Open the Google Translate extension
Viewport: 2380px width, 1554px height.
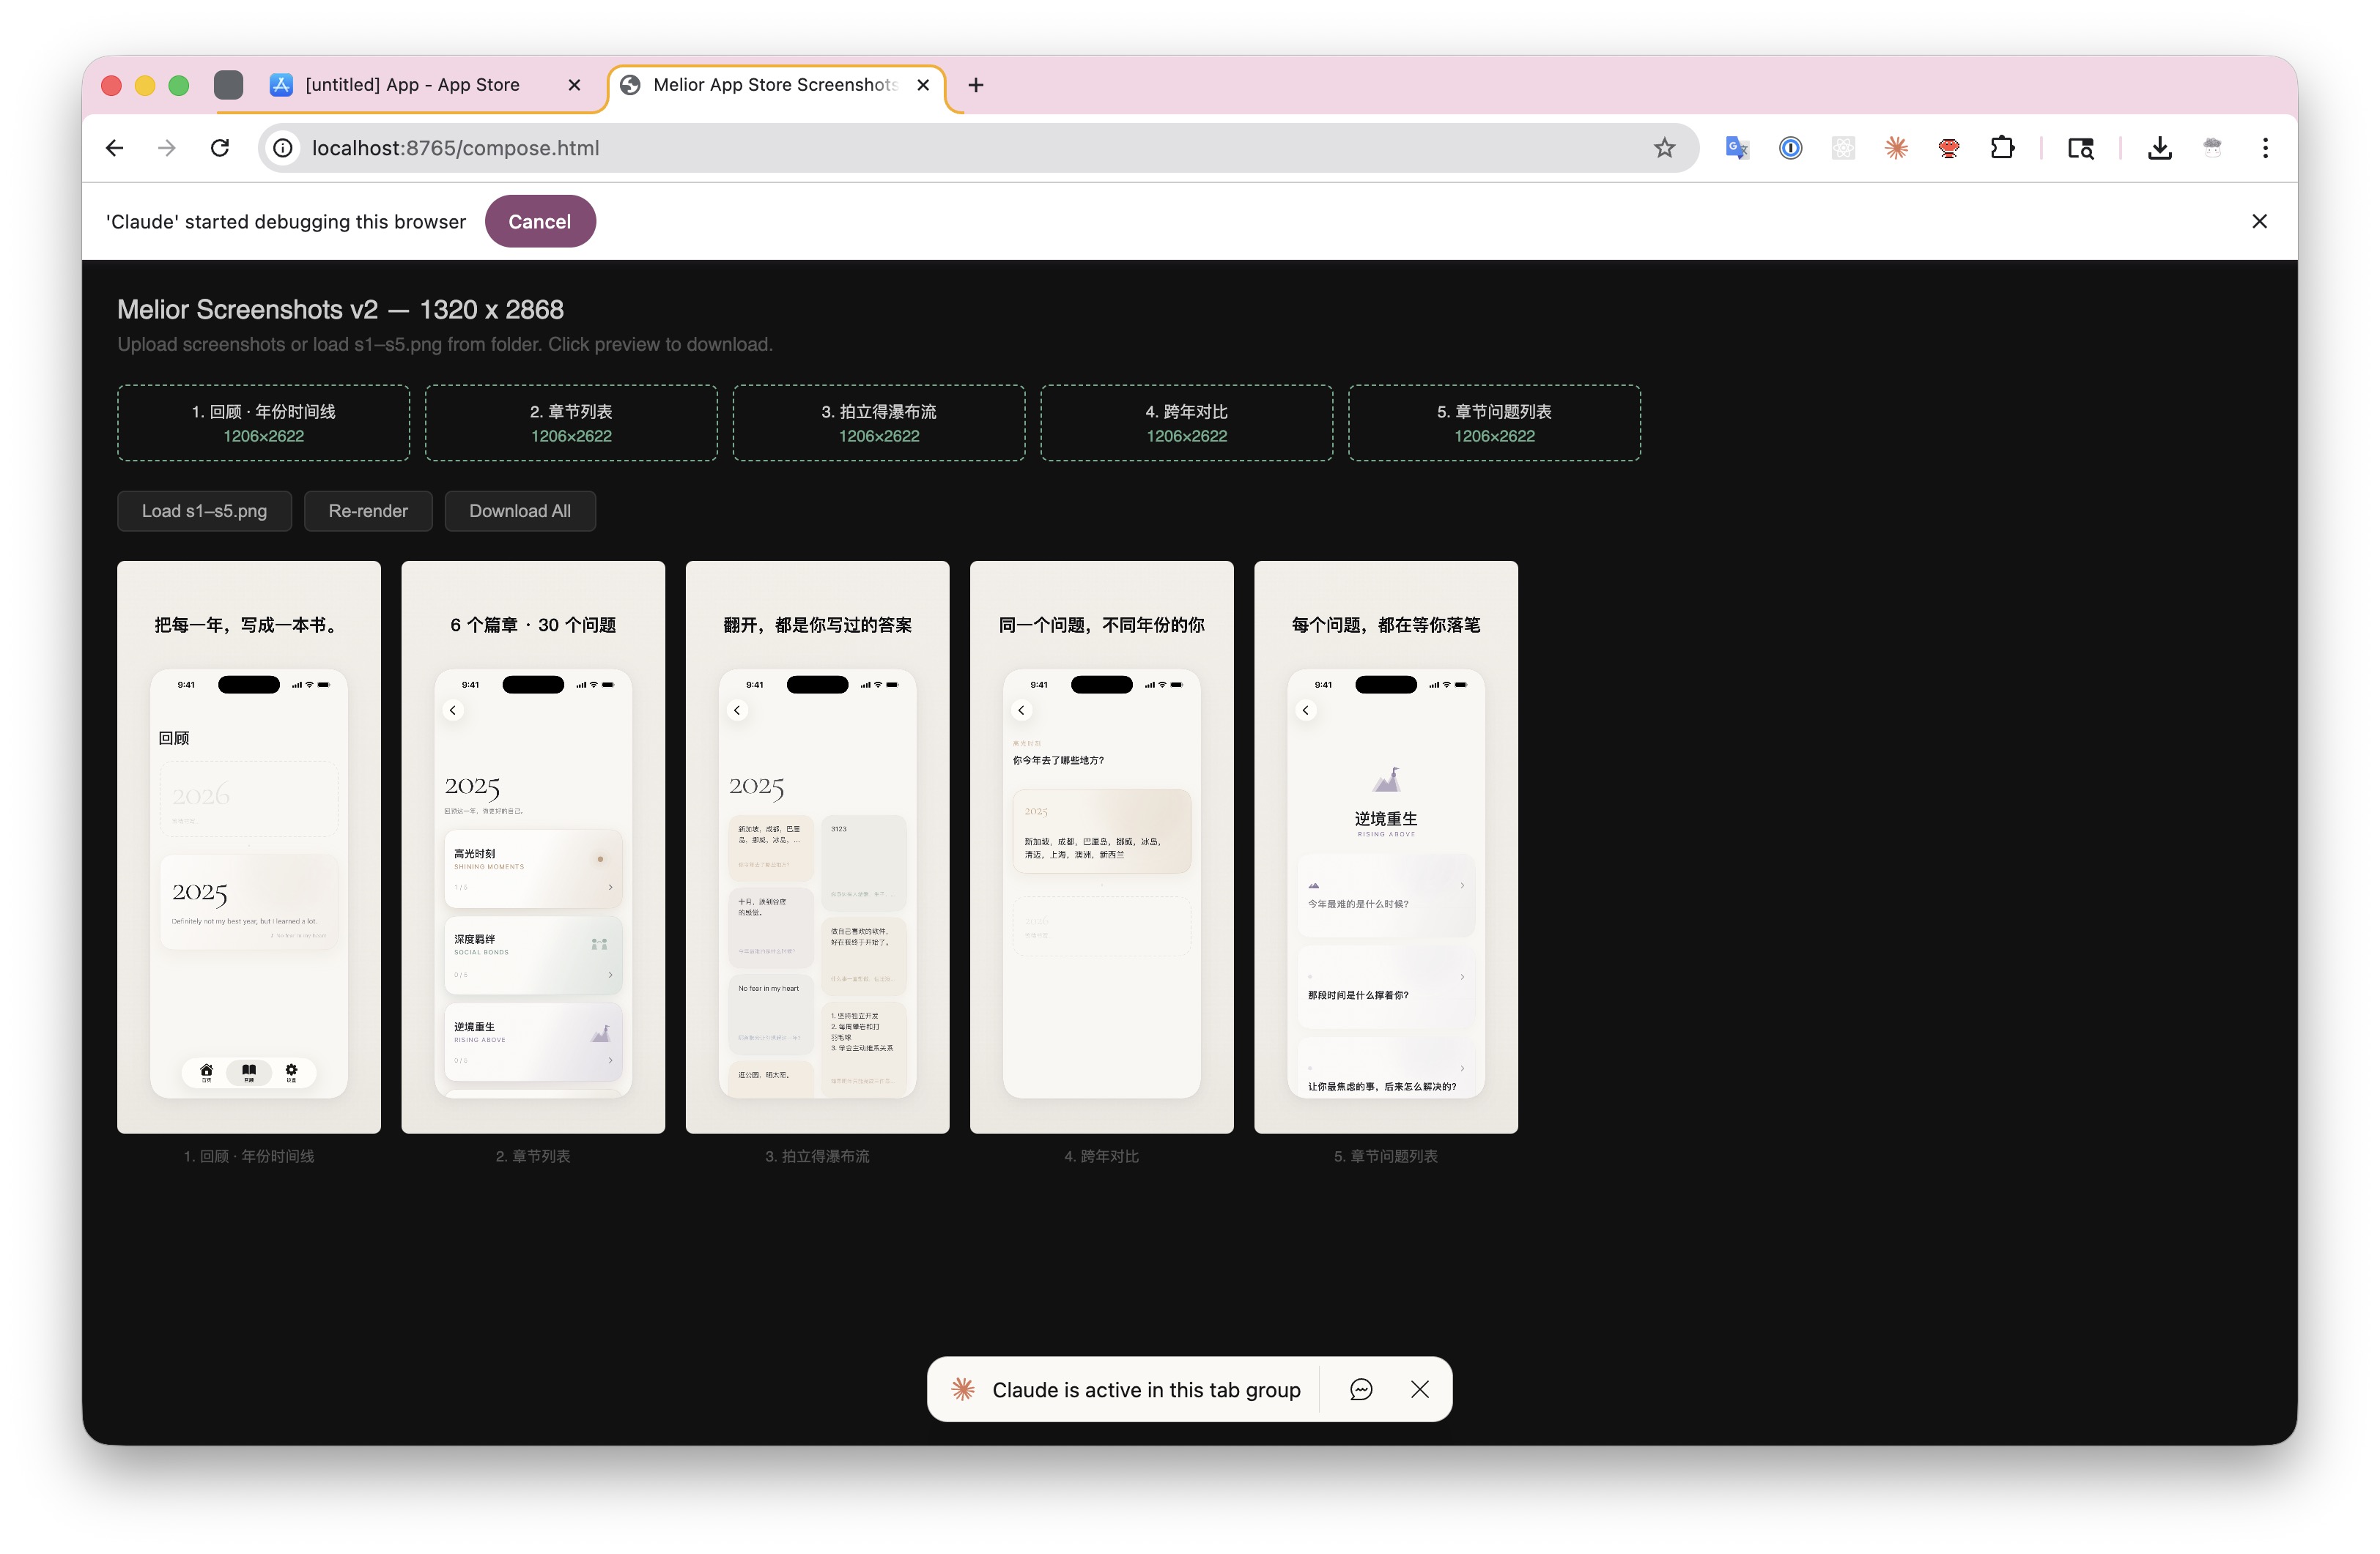click(1737, 148)
